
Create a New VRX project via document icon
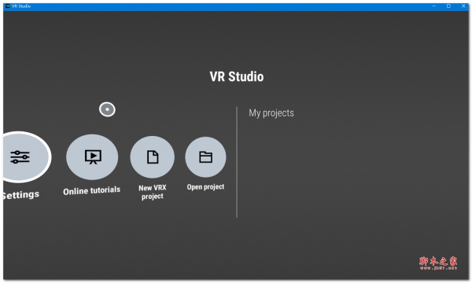point(153,157)
